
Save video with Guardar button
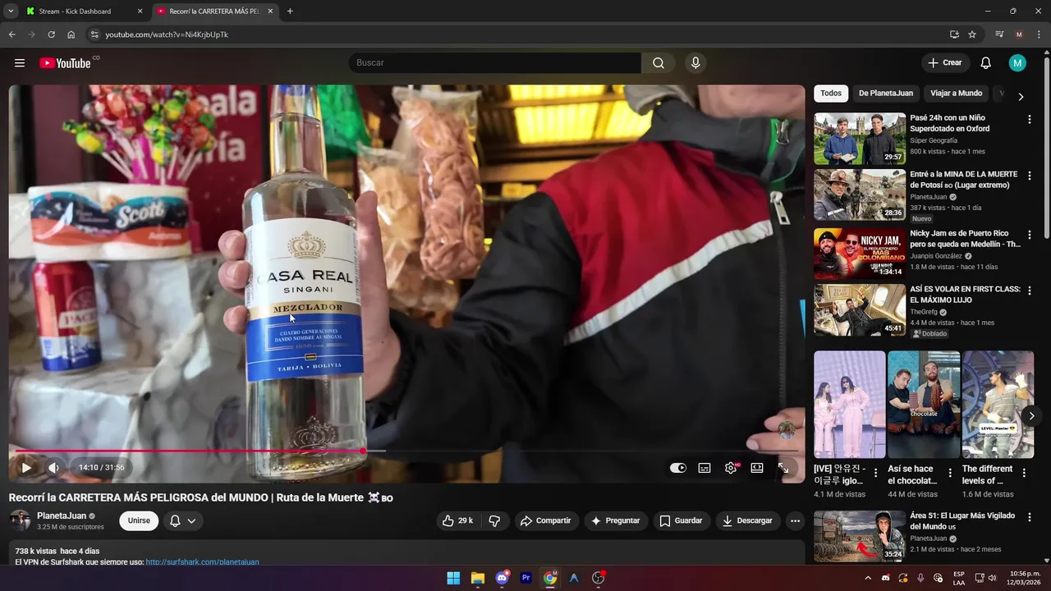(681, 520)
